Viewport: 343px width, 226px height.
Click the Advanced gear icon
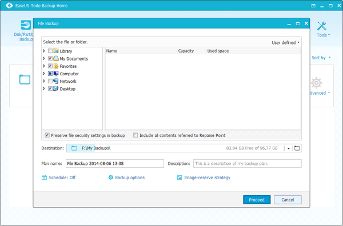[316, 83]
